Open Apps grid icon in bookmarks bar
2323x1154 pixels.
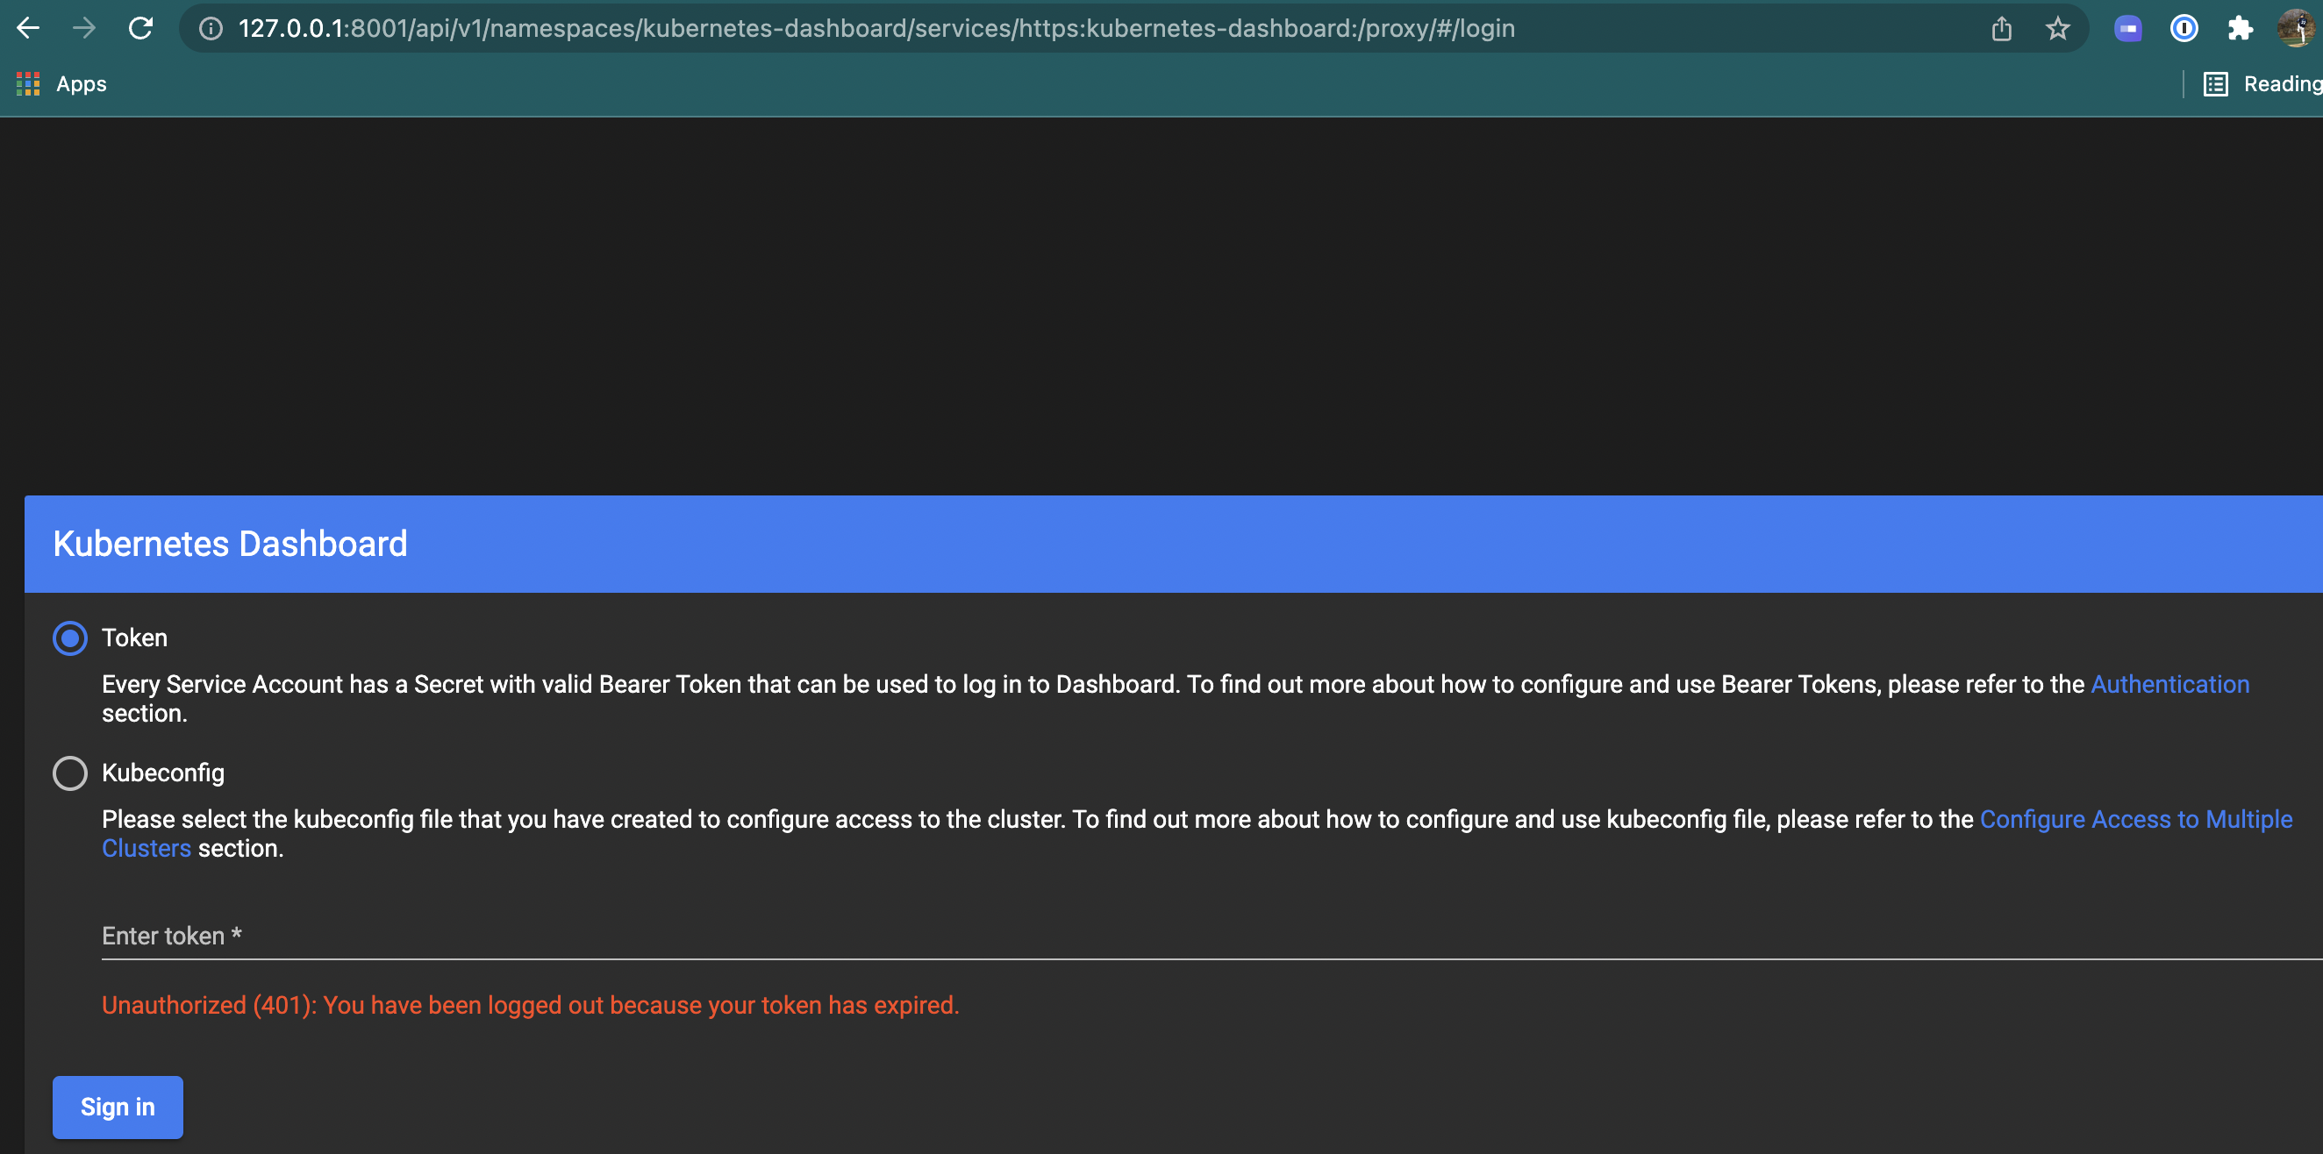28,84
